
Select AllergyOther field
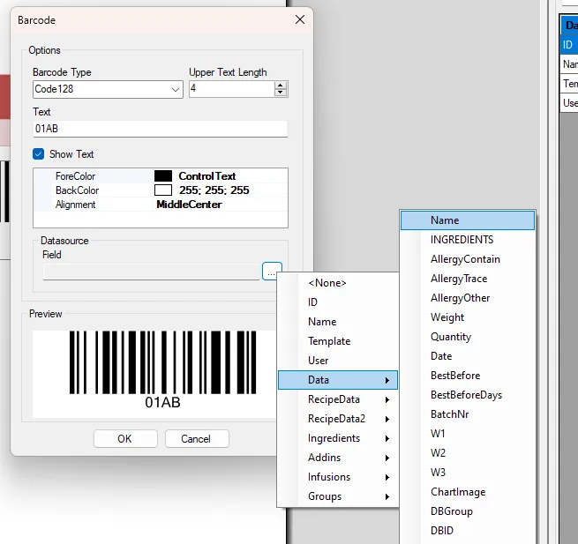[x=468, y=298]
